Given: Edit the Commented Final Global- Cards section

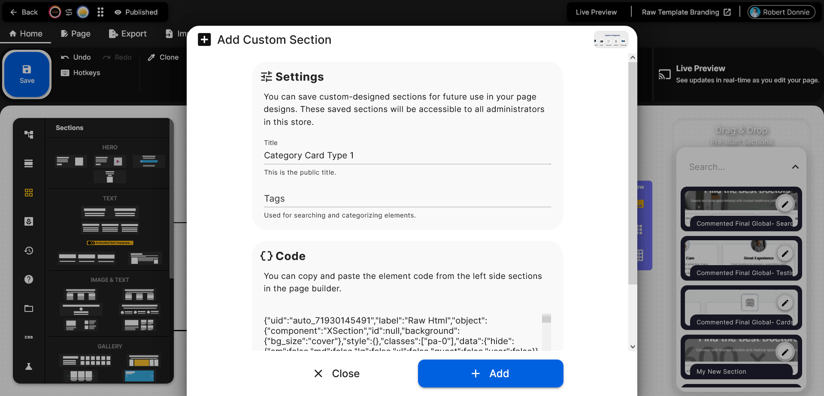Looking at the screenshot, I should click(785, 303).
